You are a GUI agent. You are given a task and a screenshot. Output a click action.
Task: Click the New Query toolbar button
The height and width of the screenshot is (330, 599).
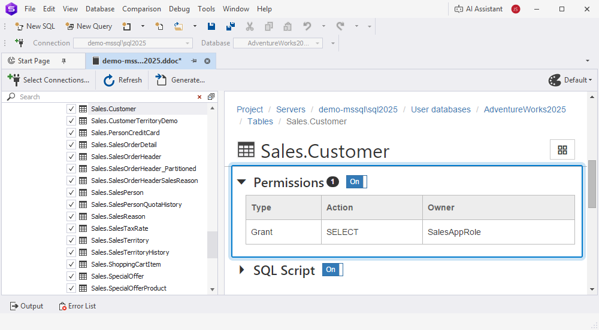[x=89, y=26]
